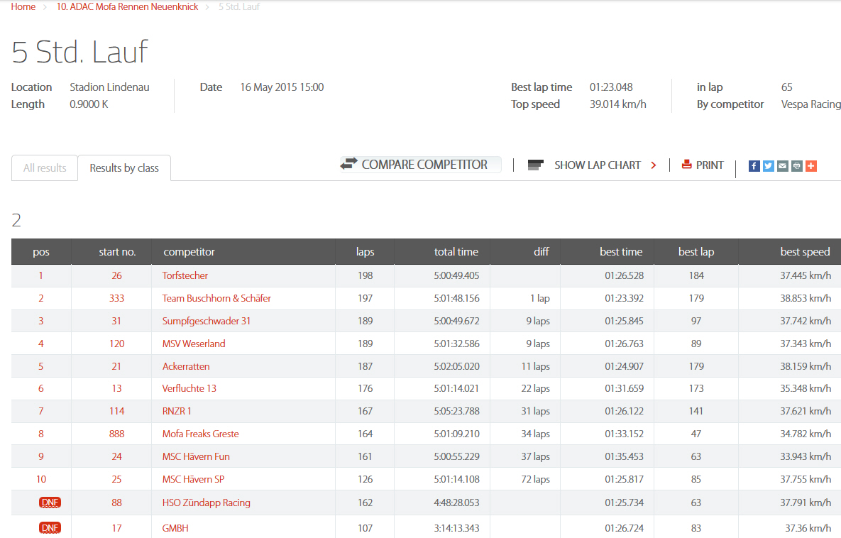Share the results via Twitter icon
This screenshot has height=538, width=841.
769,166
